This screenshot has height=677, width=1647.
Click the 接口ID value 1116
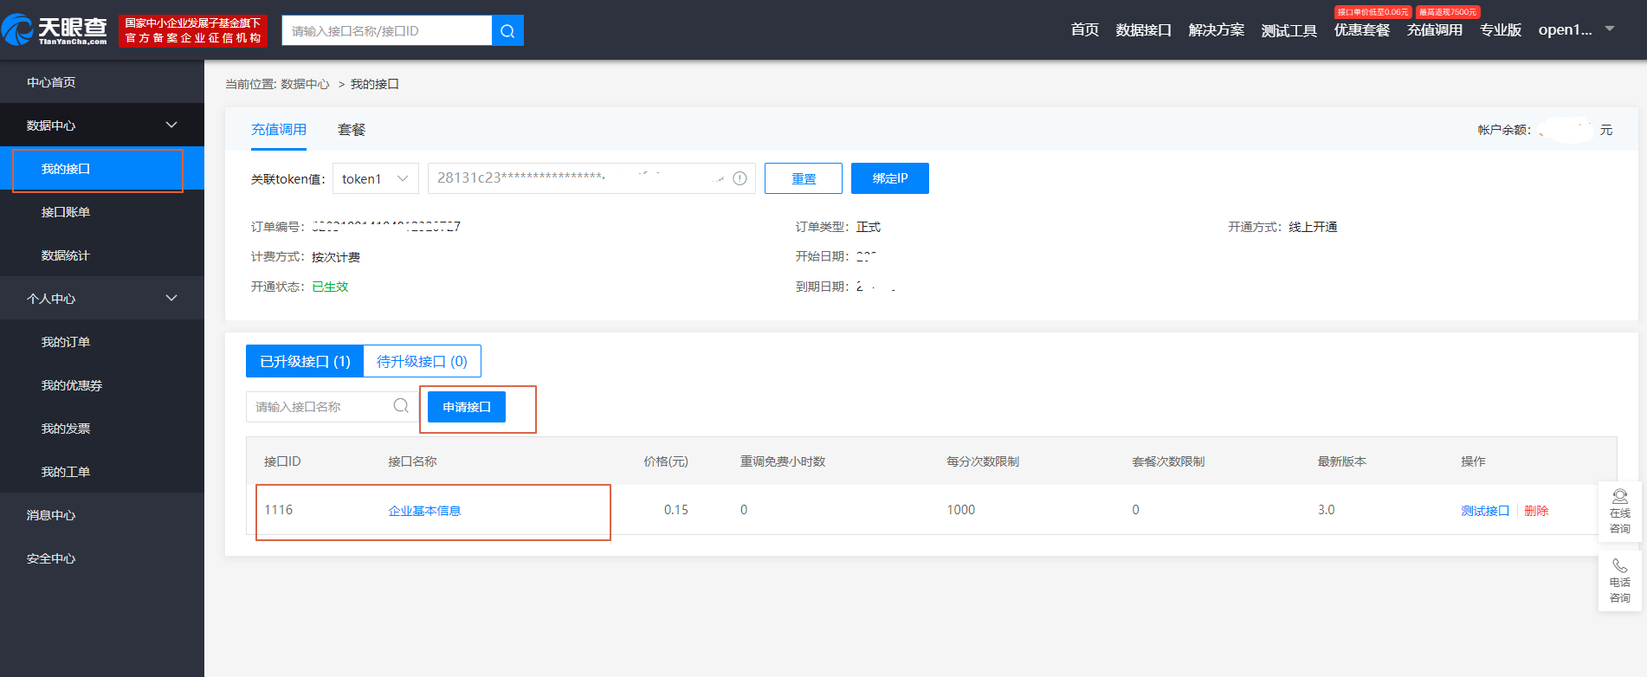pyautogui.click(x=279, y=510)
